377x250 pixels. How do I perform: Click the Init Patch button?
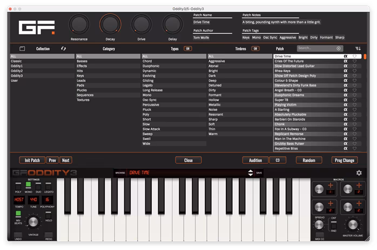[32, 160]
